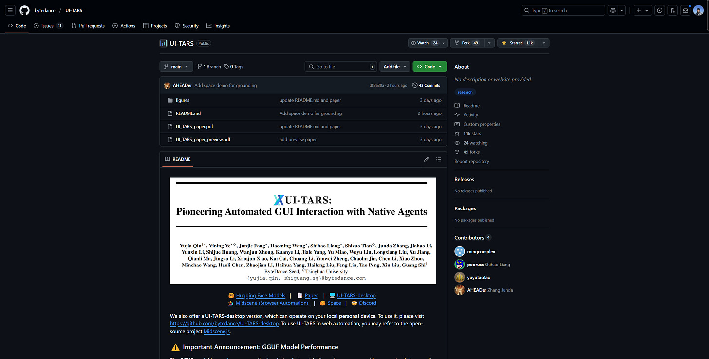Open commit hash d83a30a

(376, 85)
